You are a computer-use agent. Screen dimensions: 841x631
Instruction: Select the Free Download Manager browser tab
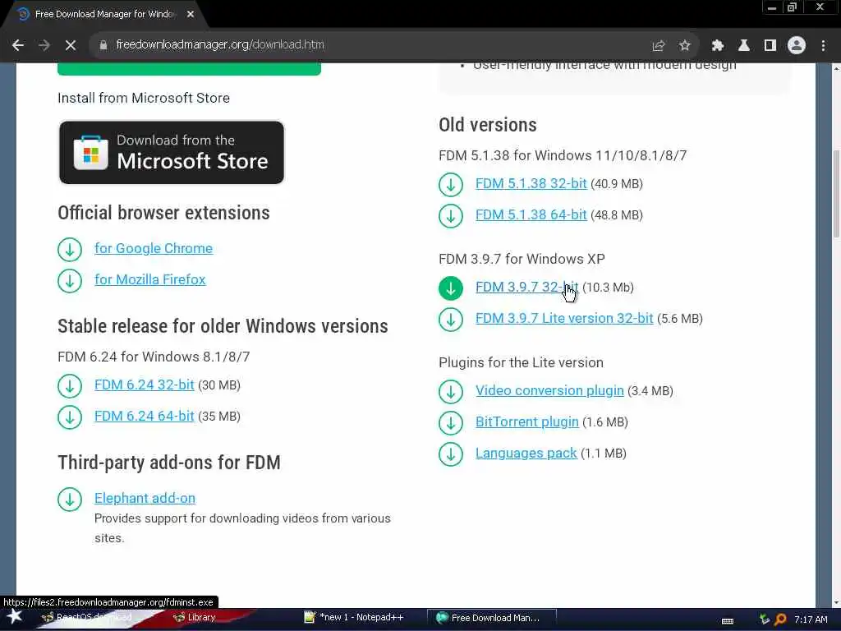point(104,15)
